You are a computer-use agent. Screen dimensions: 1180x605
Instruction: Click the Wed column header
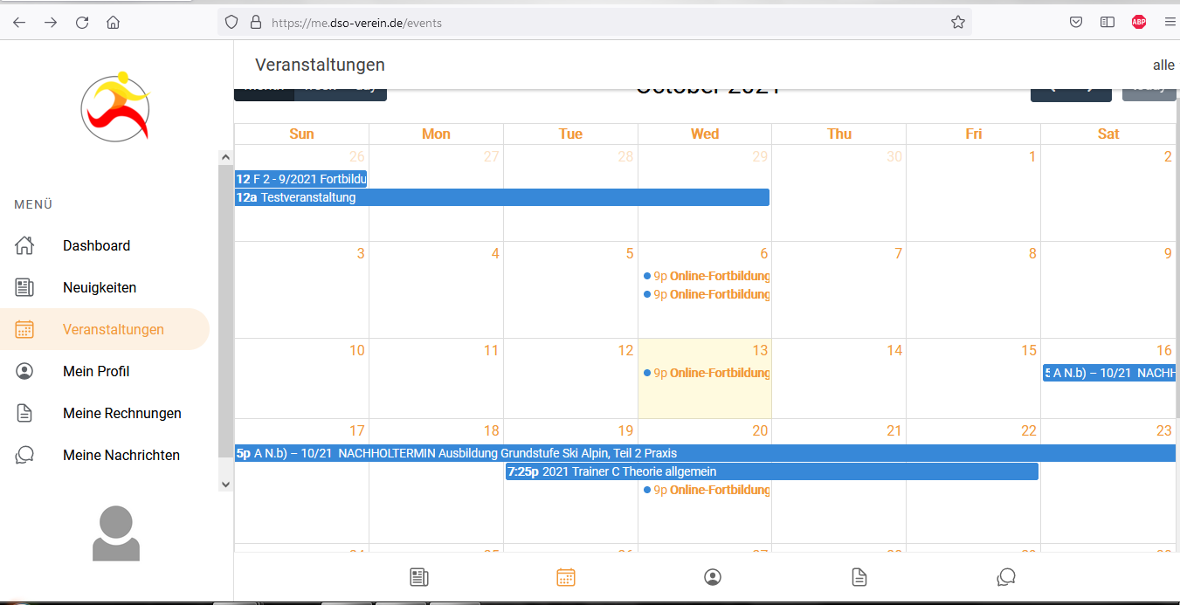(x=705, y=134)
